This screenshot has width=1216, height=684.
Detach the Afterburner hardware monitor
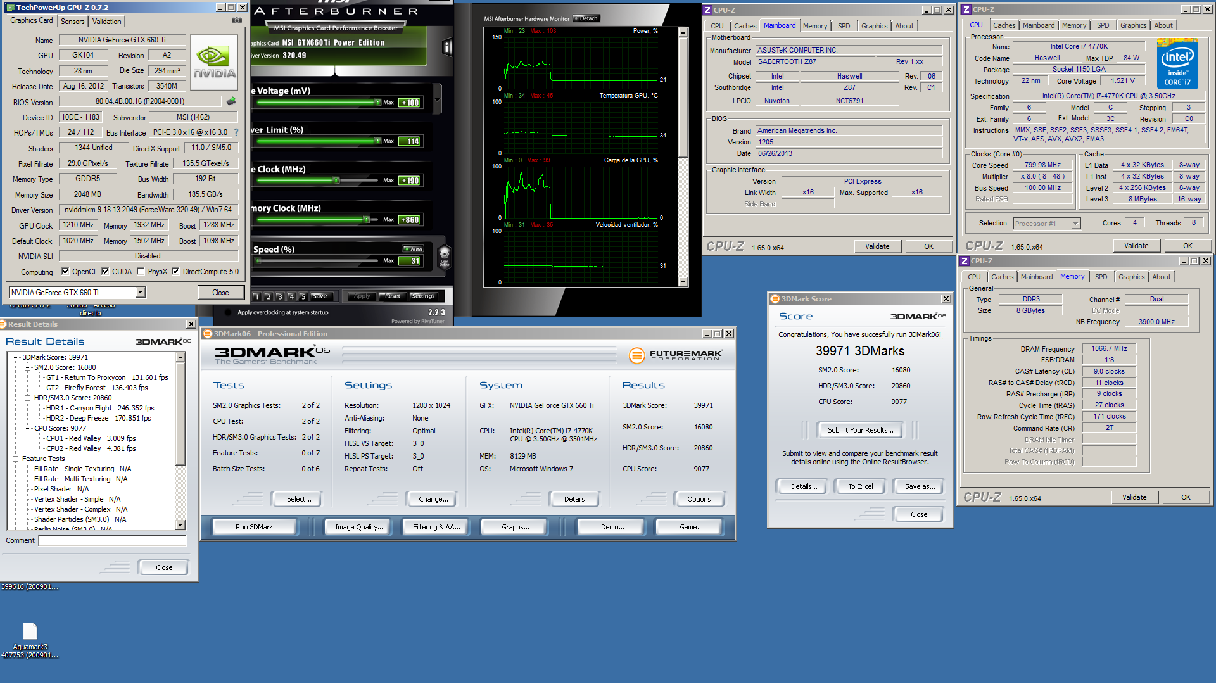(x=586, y=18)
